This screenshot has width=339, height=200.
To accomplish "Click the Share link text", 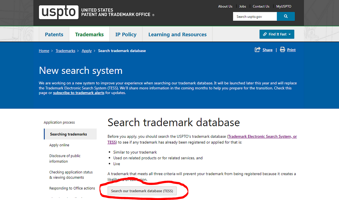I will (268, 50).
